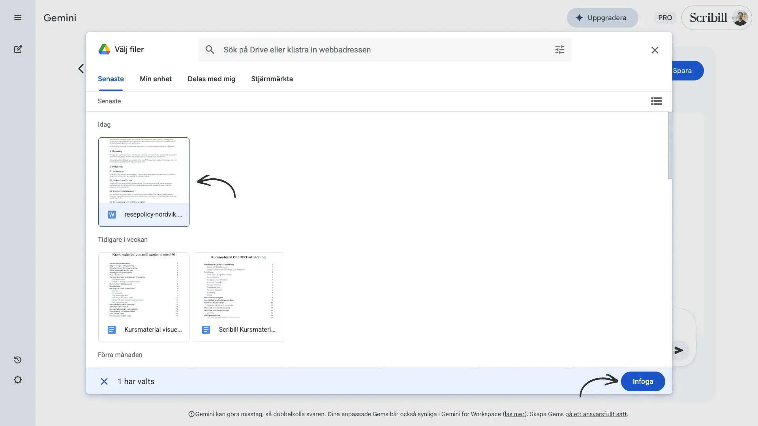Switch to the Stjärnmärkta tab
The image size is (758, 426).
272,79
